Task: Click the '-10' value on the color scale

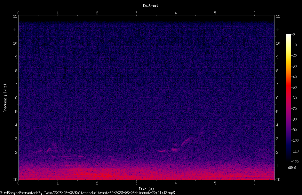Action: [294, 45]
